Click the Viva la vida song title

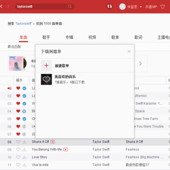[40, 165]
